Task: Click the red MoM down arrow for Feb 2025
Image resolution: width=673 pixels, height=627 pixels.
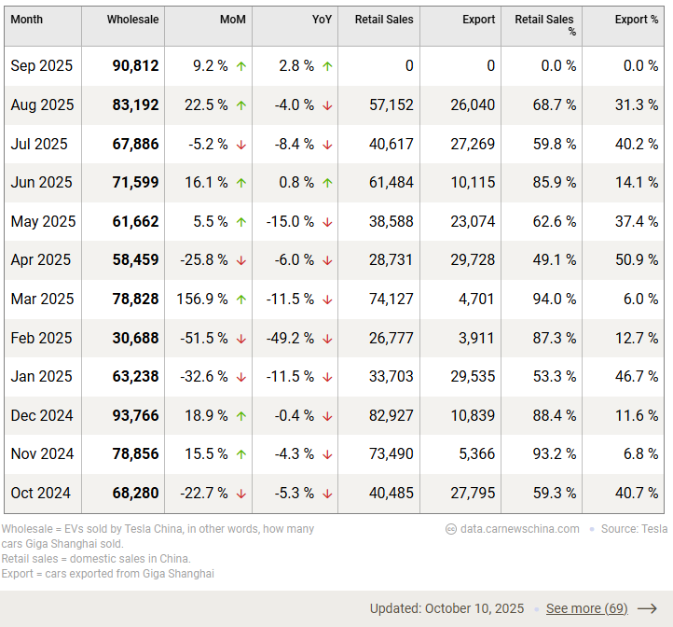Action: [241, 339]
